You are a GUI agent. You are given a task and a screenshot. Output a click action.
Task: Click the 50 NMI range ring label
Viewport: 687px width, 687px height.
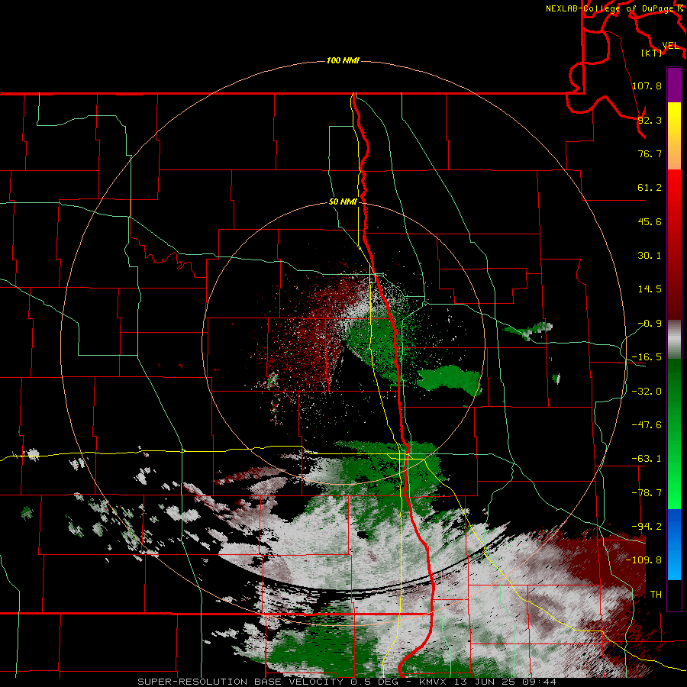click(343, 202)
